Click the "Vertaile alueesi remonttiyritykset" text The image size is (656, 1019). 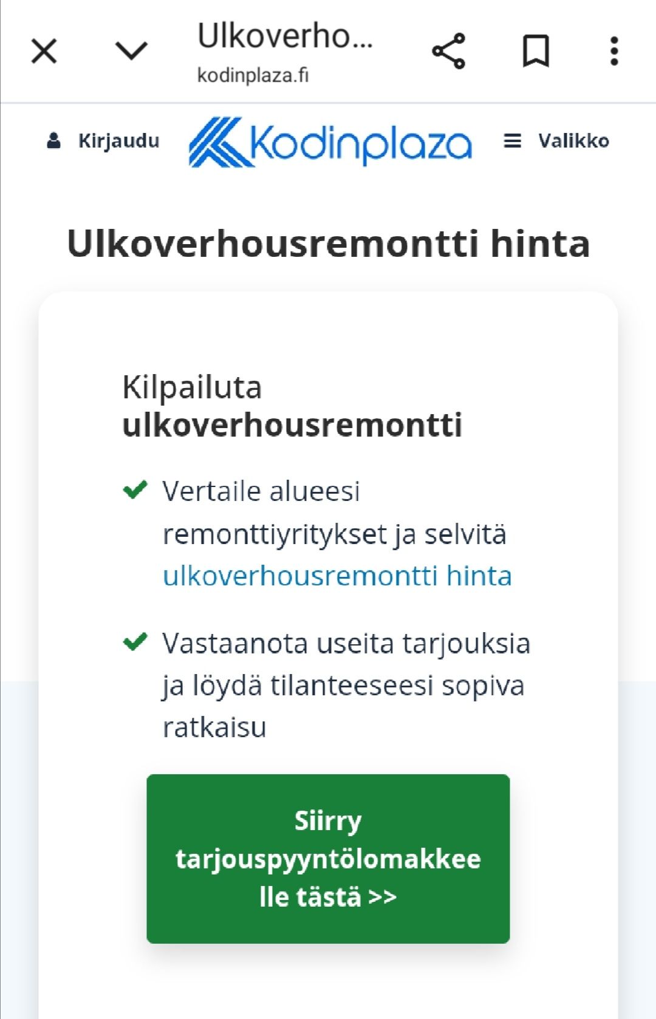(334, 513)
